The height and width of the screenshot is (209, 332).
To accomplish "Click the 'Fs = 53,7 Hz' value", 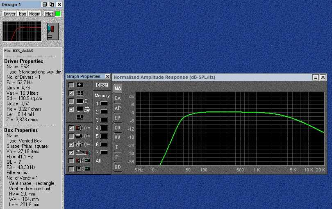I will (x=20, y=82).
